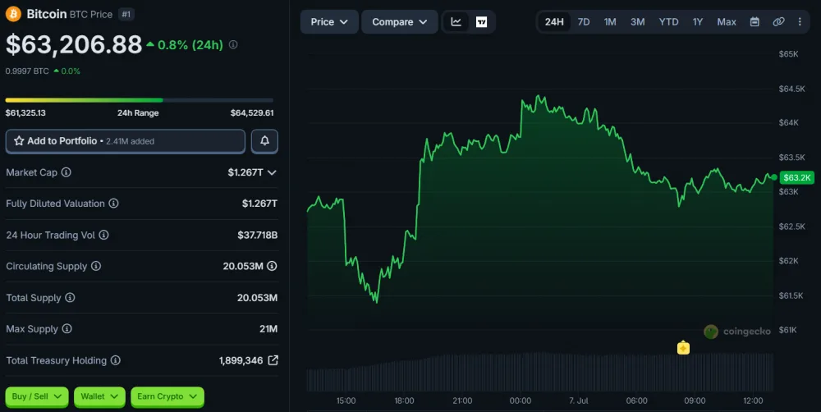This screenshot has width=821, height=412.
Task: Select the 3M time range tab
Action: pyautogui.click(x=638, y=22)
